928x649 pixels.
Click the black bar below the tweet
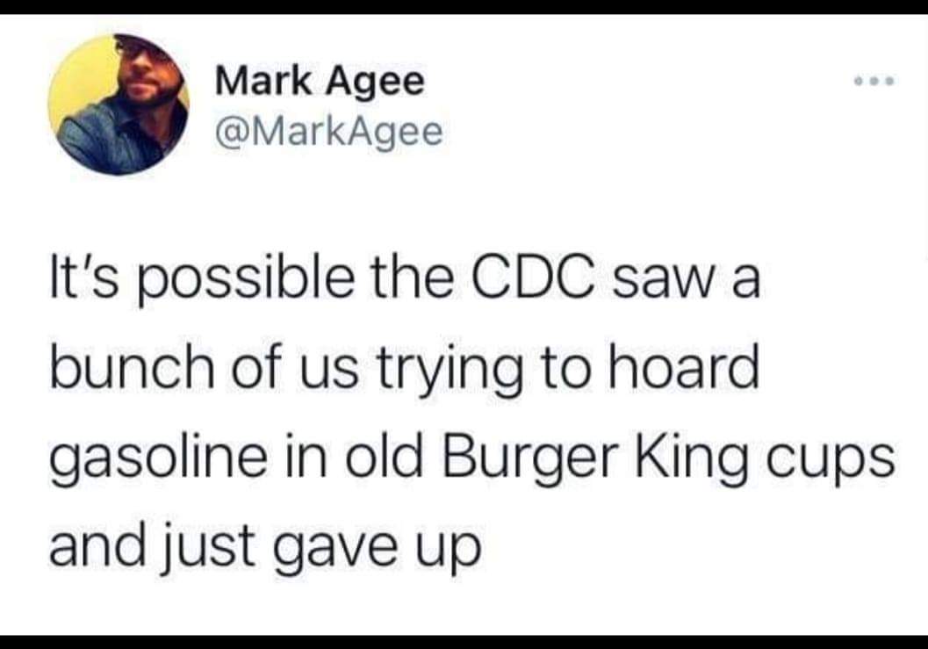pyautogui.click(x=464, y=643)
